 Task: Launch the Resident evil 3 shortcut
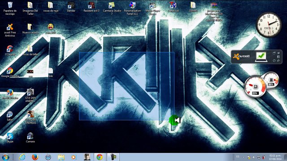click(x=91, y=7)
